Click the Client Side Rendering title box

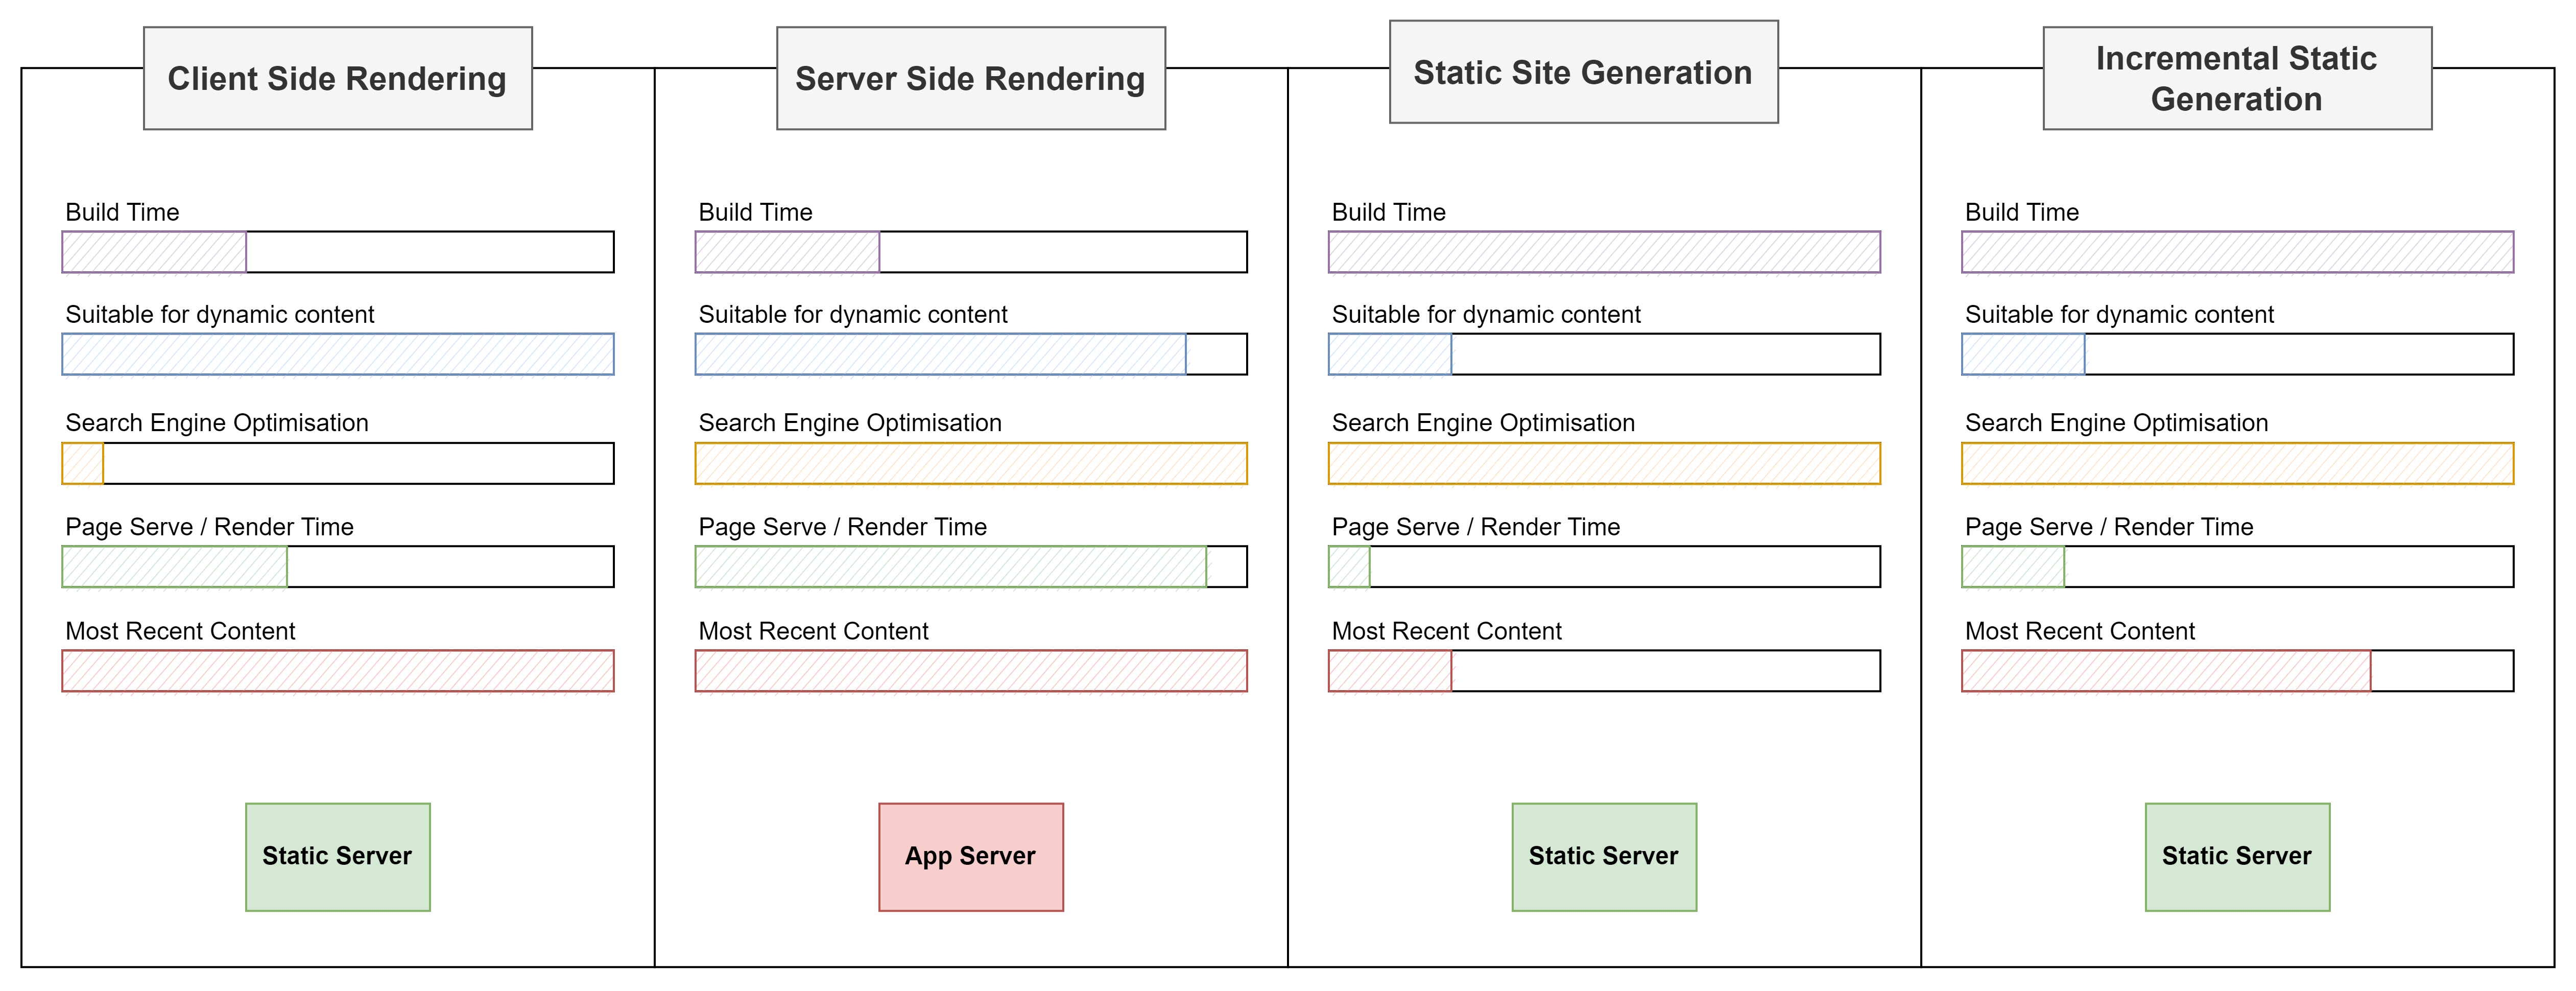(x=338, y=78)
